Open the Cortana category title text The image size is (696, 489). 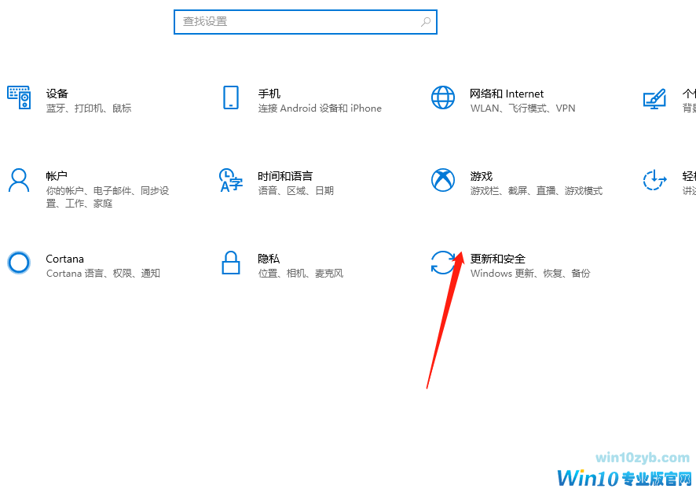[x=64, y=259]
